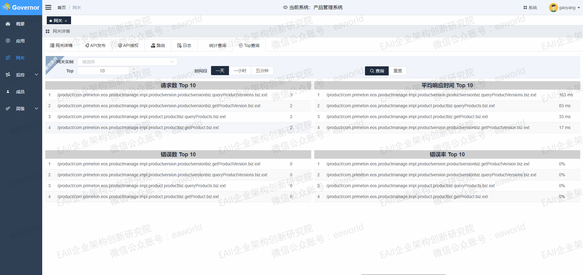
Task: Increase the Top value using stepper arrow
Action: pyautogui.click(x=134, y=69)
